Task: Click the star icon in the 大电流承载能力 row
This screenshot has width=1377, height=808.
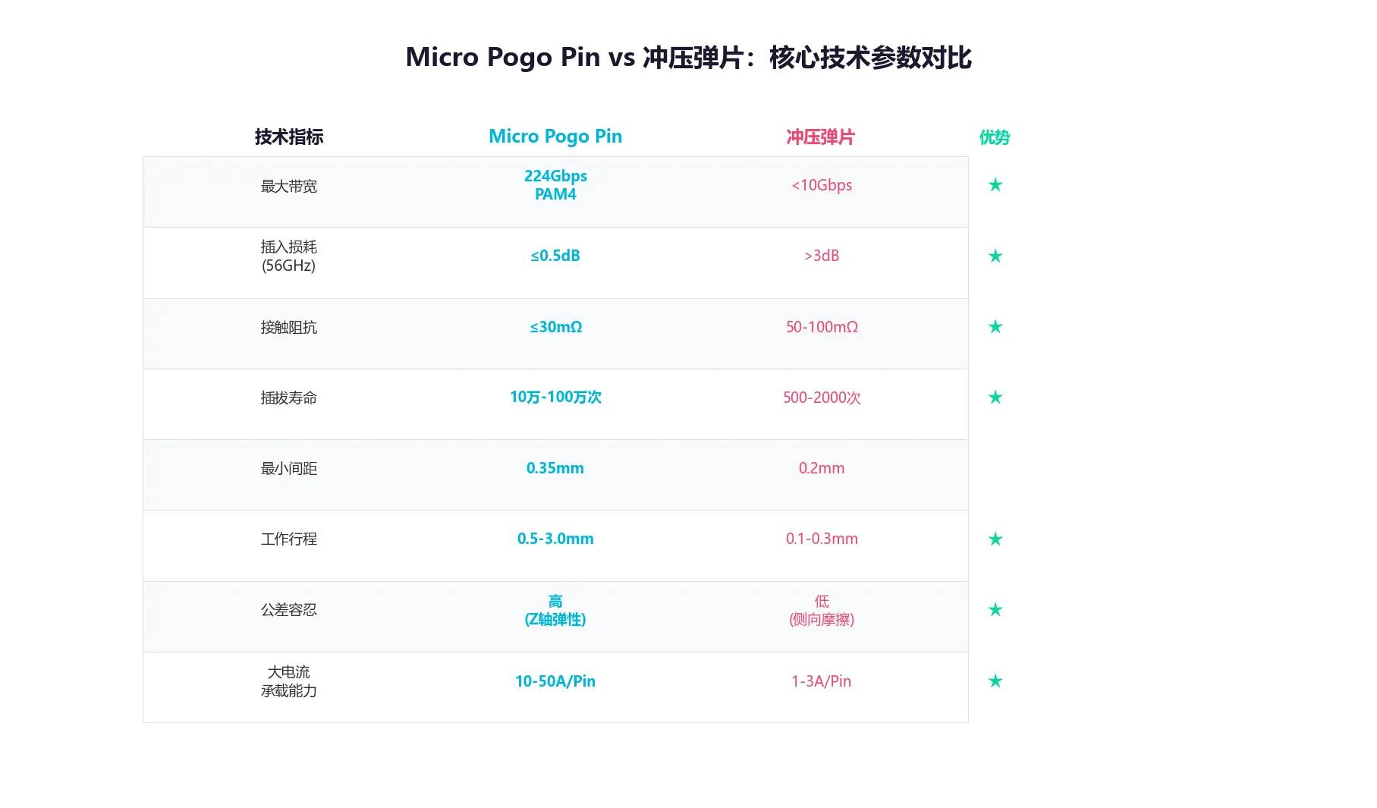Action: click(995, 681)
